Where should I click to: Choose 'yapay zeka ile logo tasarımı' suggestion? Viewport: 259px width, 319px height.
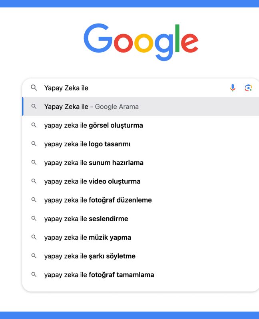coord(141,144)
